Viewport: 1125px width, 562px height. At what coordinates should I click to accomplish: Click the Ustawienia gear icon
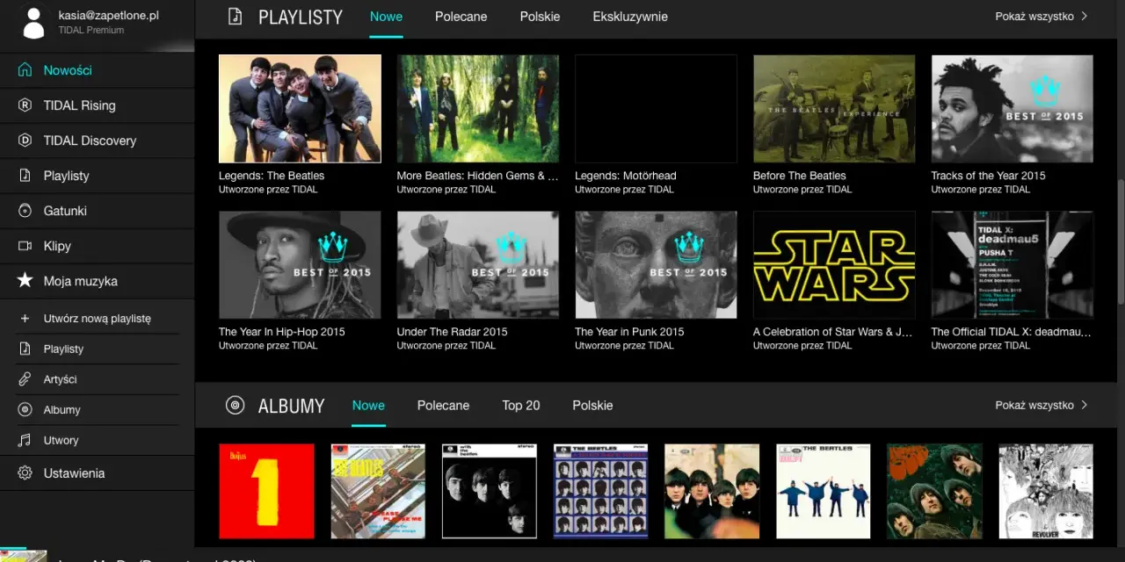click(x=25, y=473)
